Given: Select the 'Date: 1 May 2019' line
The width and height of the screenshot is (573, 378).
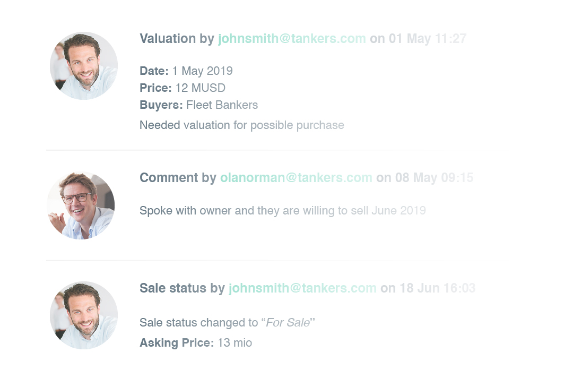Looking at the screenshot, I should (186, 71).
